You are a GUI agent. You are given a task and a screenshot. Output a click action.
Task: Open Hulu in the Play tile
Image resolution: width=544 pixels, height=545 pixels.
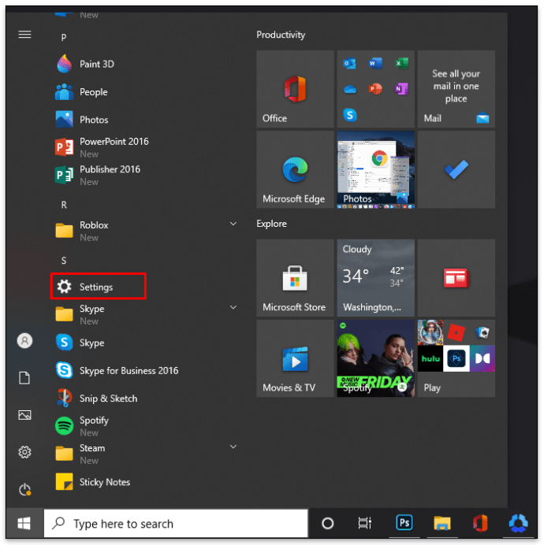tap(430, 358)
